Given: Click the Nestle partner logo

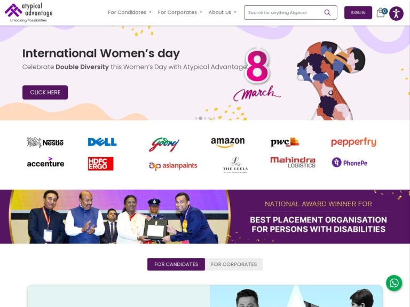Looking at the screenshot, I should (x=45, y=142).
